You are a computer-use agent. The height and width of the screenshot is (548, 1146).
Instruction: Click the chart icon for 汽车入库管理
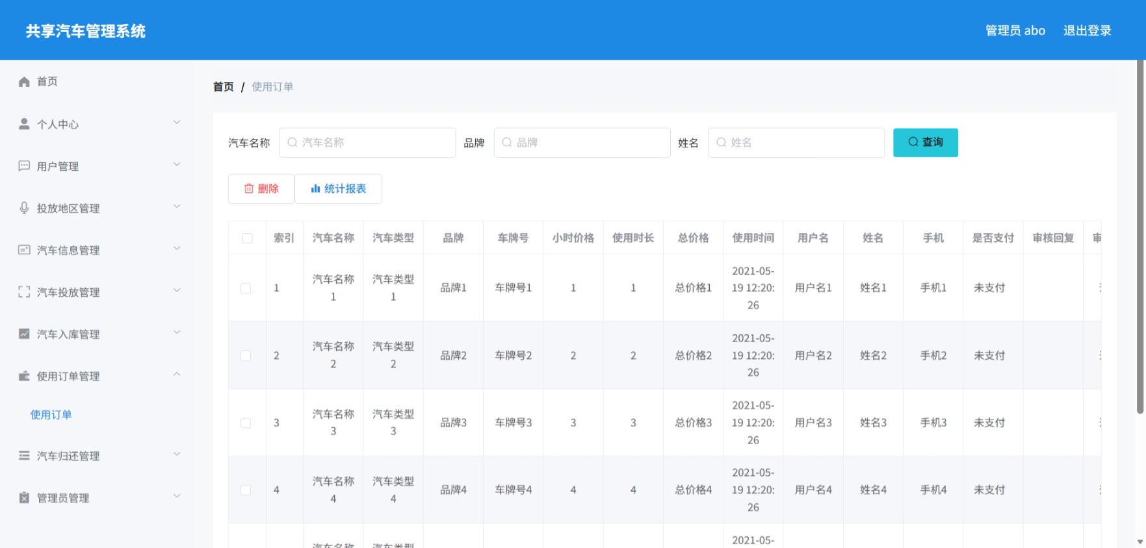(24, 334)
